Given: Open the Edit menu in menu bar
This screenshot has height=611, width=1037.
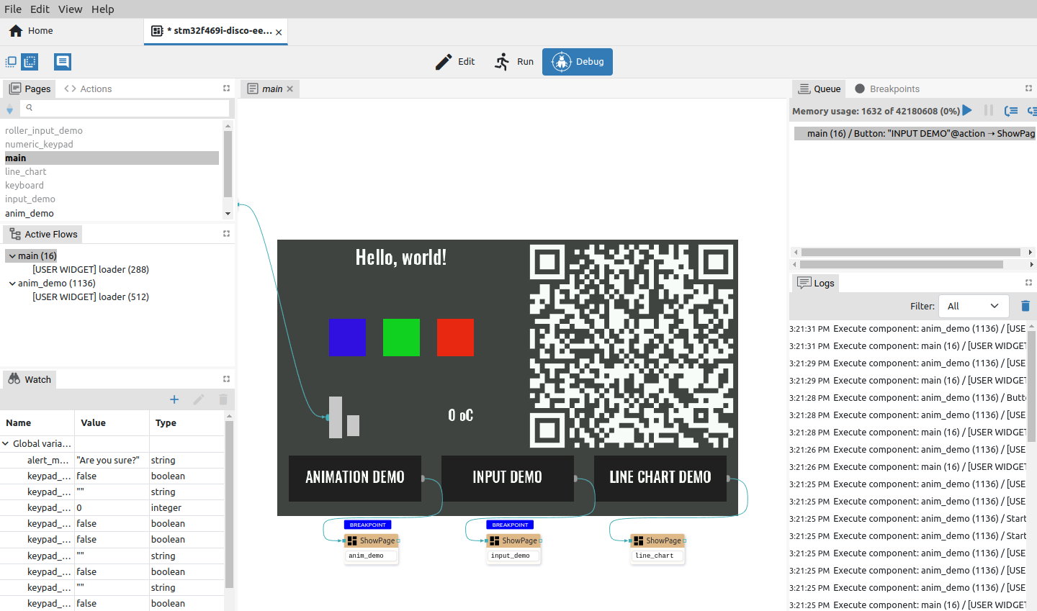Looking at the screenshot, I should (x=40, y=9).
